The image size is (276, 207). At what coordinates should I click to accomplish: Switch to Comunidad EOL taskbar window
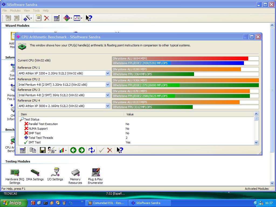[x=107, y=203]
